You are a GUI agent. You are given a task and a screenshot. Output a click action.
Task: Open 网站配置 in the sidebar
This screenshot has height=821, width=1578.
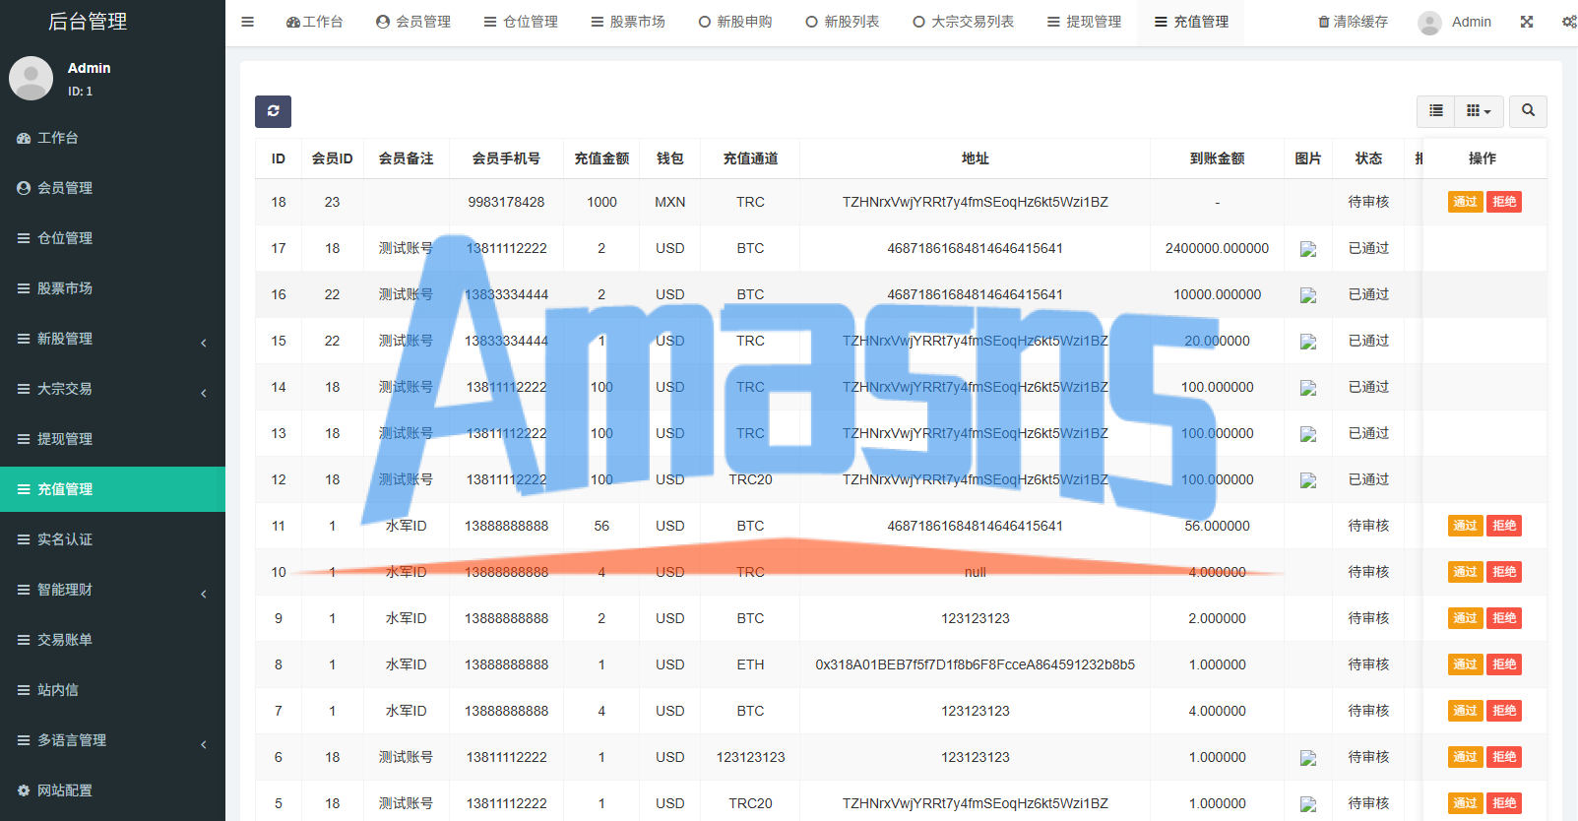pyautogui.click(x=112, y=790)
